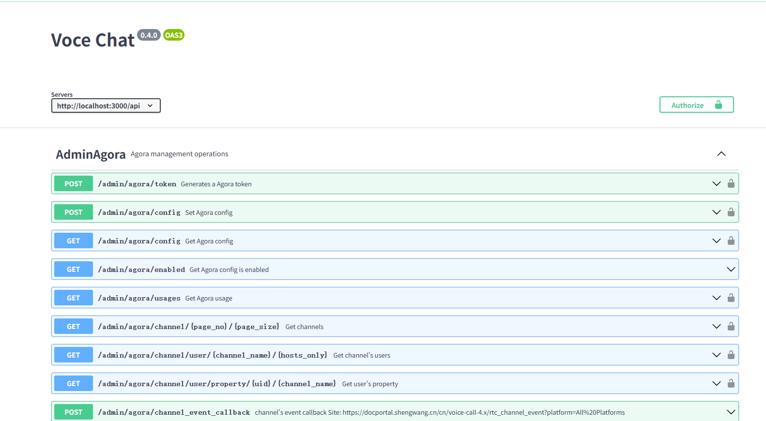Image resolution: width=766 pixels, height=421 pixels.
Task: Click lock icon on Get user's property row
Action: 731,383
